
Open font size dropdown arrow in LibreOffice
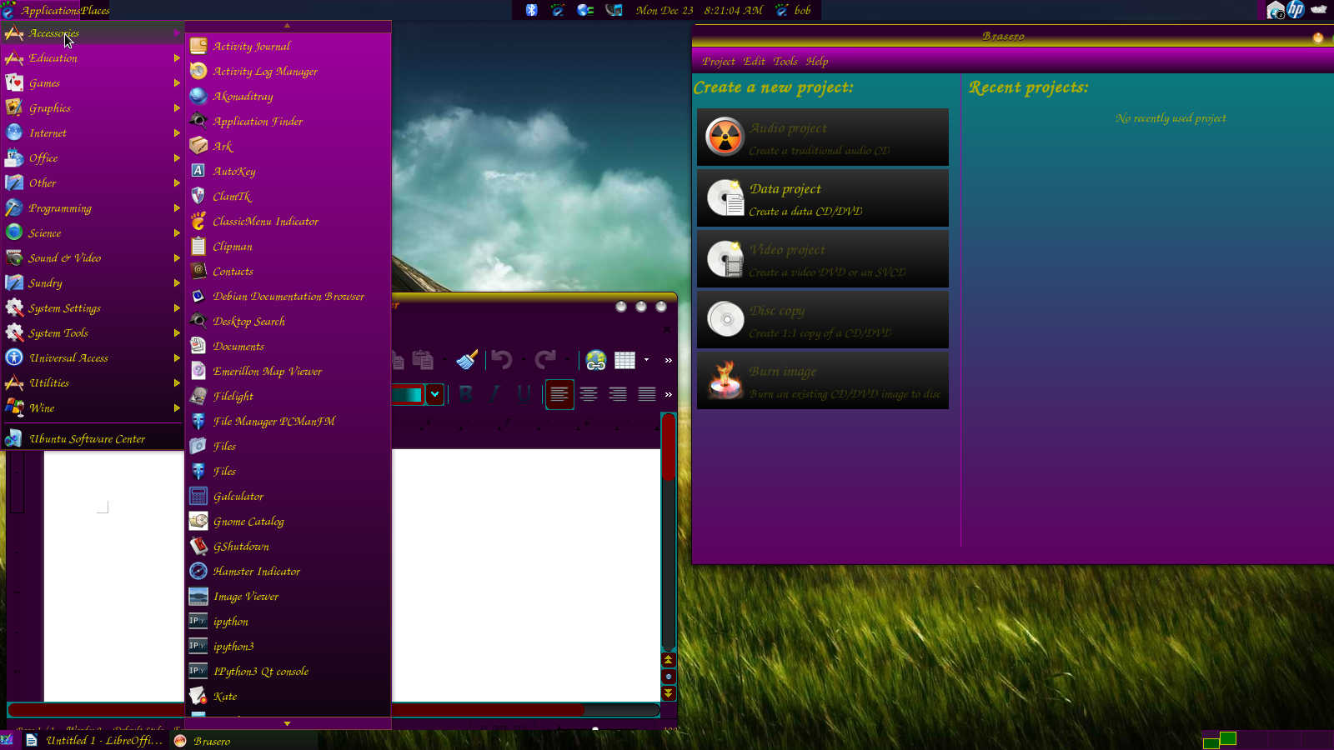434,394
